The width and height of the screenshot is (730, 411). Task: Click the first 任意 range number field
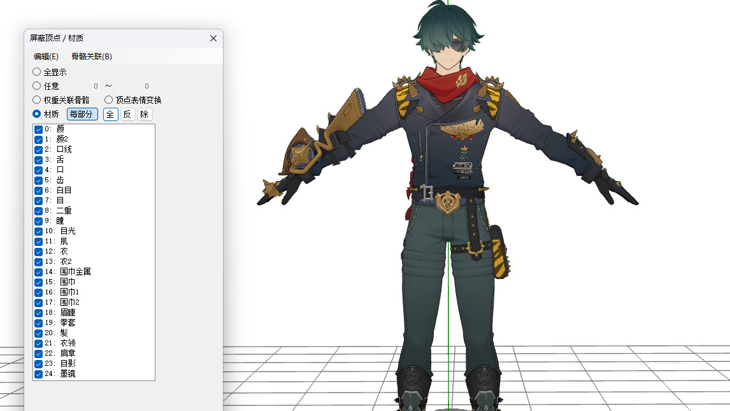click(83, 86)
